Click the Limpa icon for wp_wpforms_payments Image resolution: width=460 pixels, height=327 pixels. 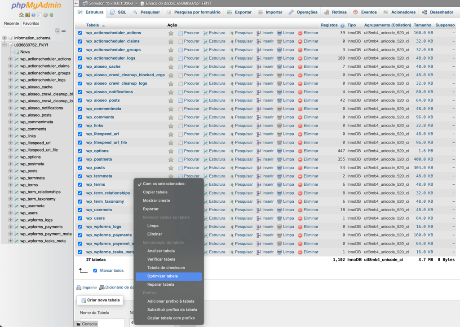tap(279, 235)
